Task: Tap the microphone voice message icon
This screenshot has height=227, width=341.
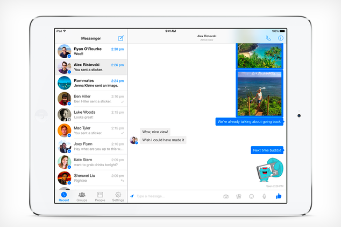Action: (x=264, y=196)
